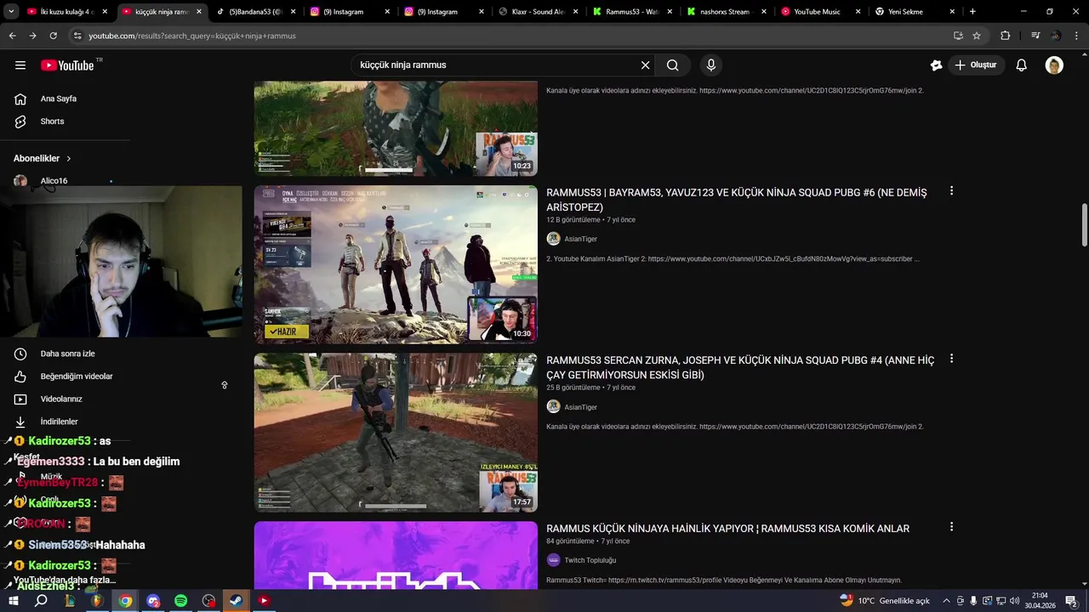Open options menu for SQUAD PUBG #6 video
This screenshot has height=612, width=1089.
(951, 191)
